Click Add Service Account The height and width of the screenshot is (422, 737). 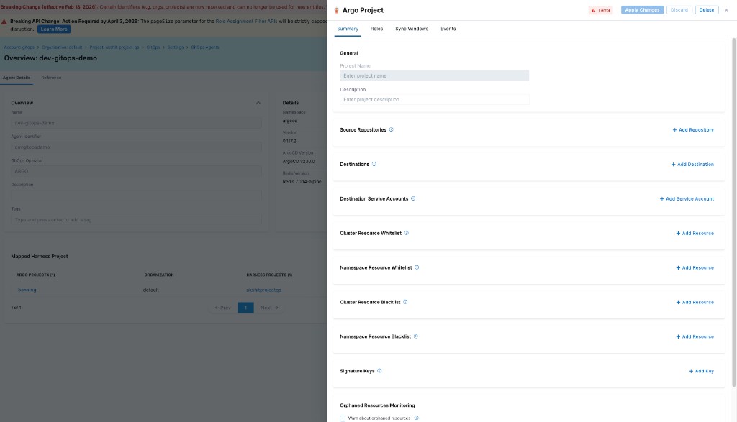(687, 199)
